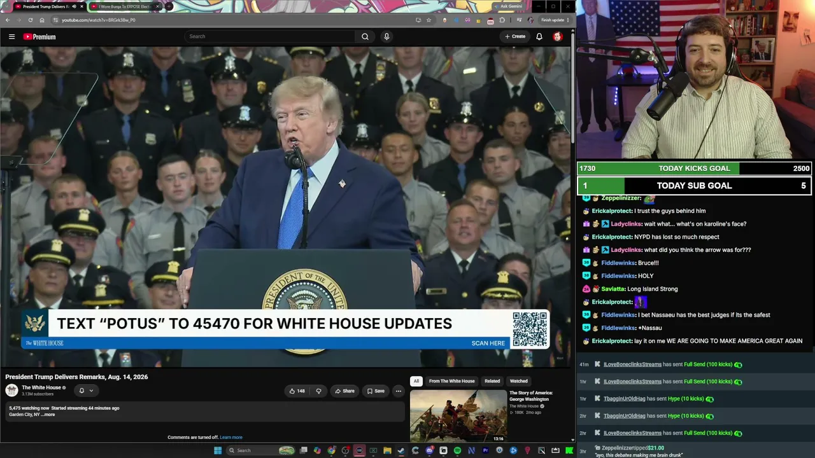Open The Story of America: George Washington title
The image size is (815, 458).
pyautogui.click(x=531, y=396)
